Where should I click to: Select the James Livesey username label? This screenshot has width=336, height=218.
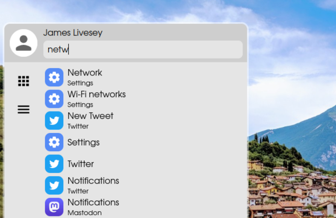(73, 33)
